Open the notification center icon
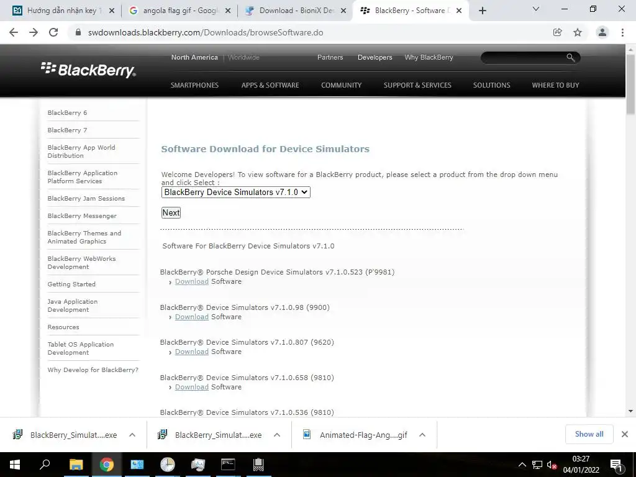The height and width of the screenshot is (477, 636). click(616, 465)
